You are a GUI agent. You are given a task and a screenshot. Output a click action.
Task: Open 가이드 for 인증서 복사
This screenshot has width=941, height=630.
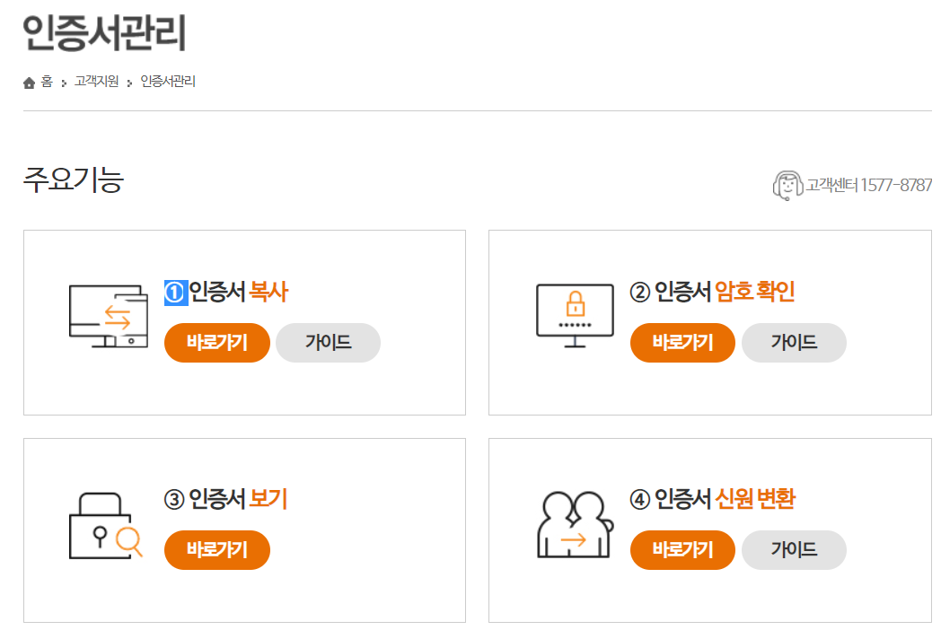coord(328,343)
